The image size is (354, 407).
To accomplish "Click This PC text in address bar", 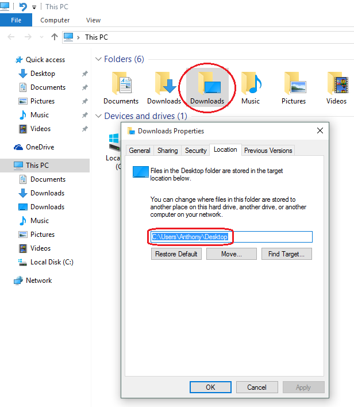I will tap(97, 37).
